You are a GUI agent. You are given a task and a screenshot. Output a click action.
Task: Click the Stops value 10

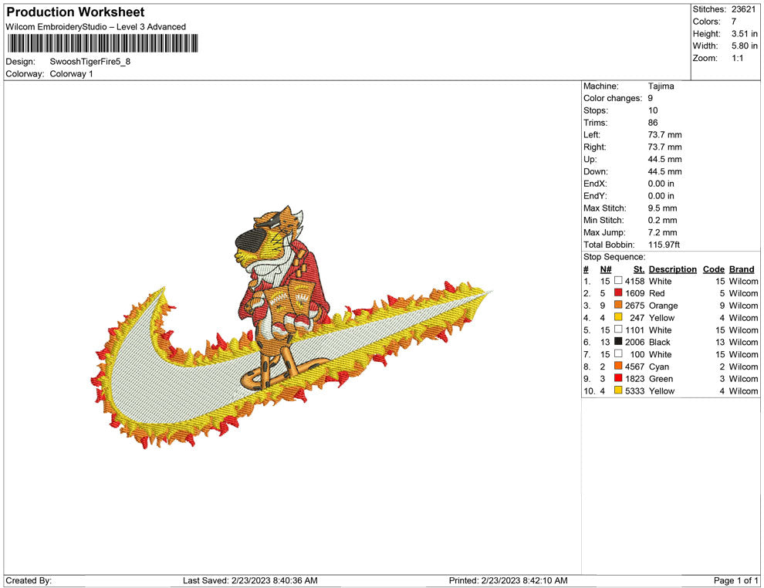coord(653,110)
